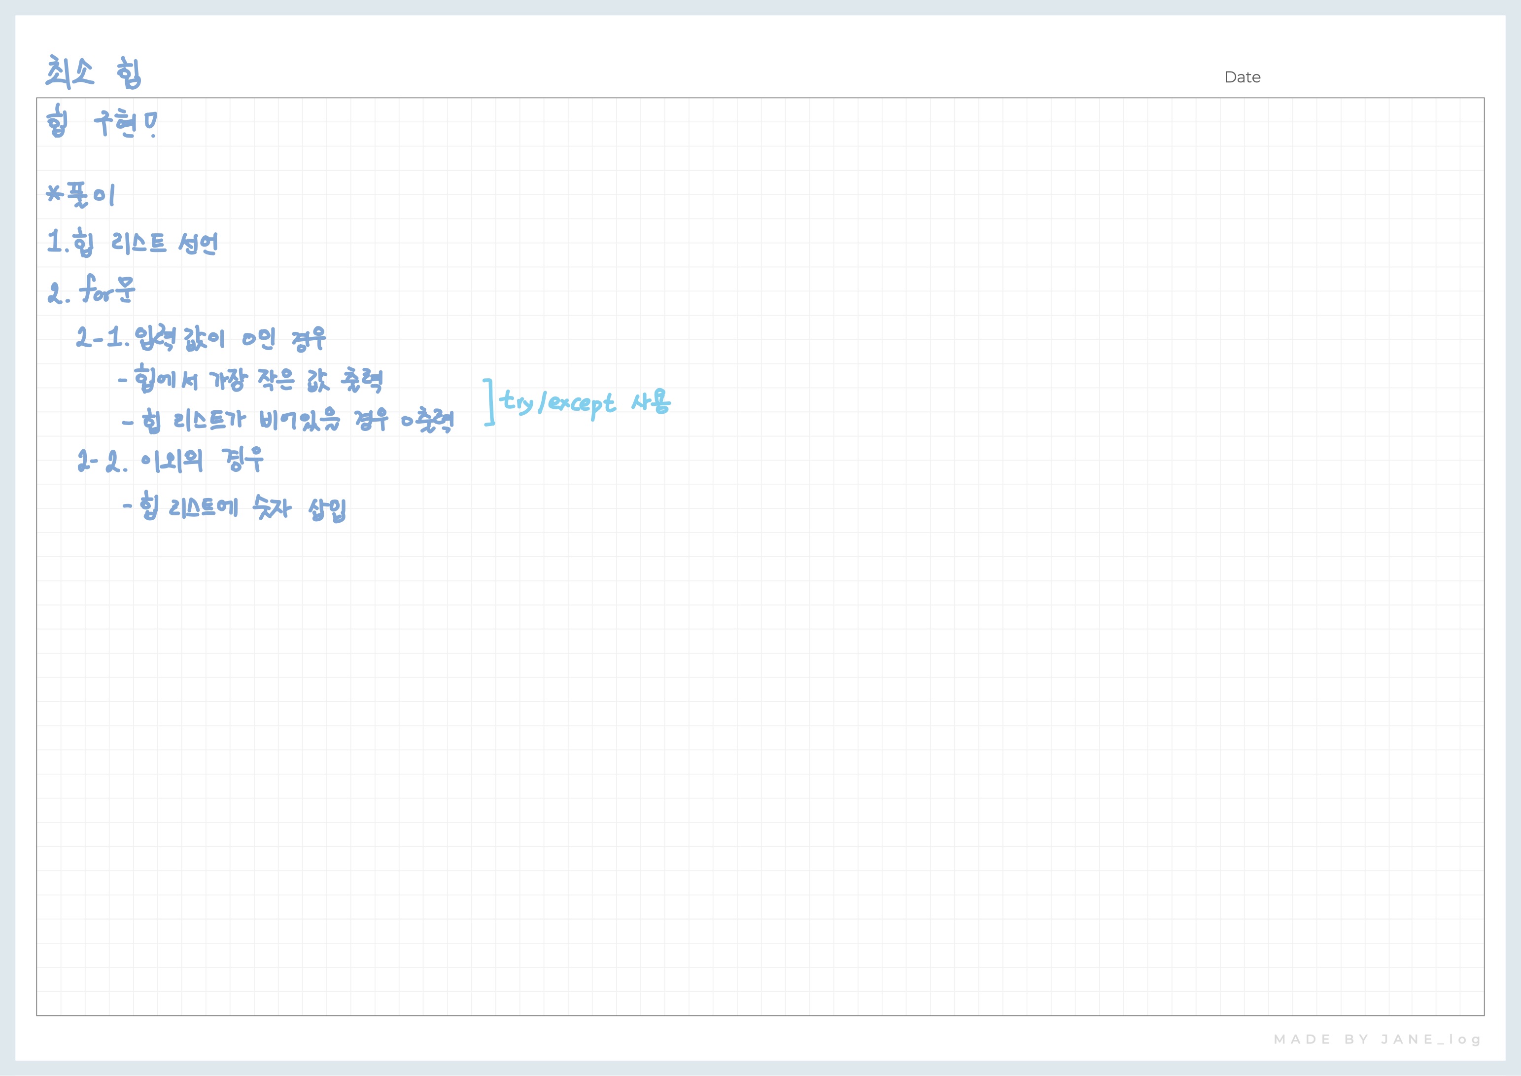Click the '최소 힙' handwritten title
Image resolution: width=1521 pixels, height=1076 pixels.
94,73
